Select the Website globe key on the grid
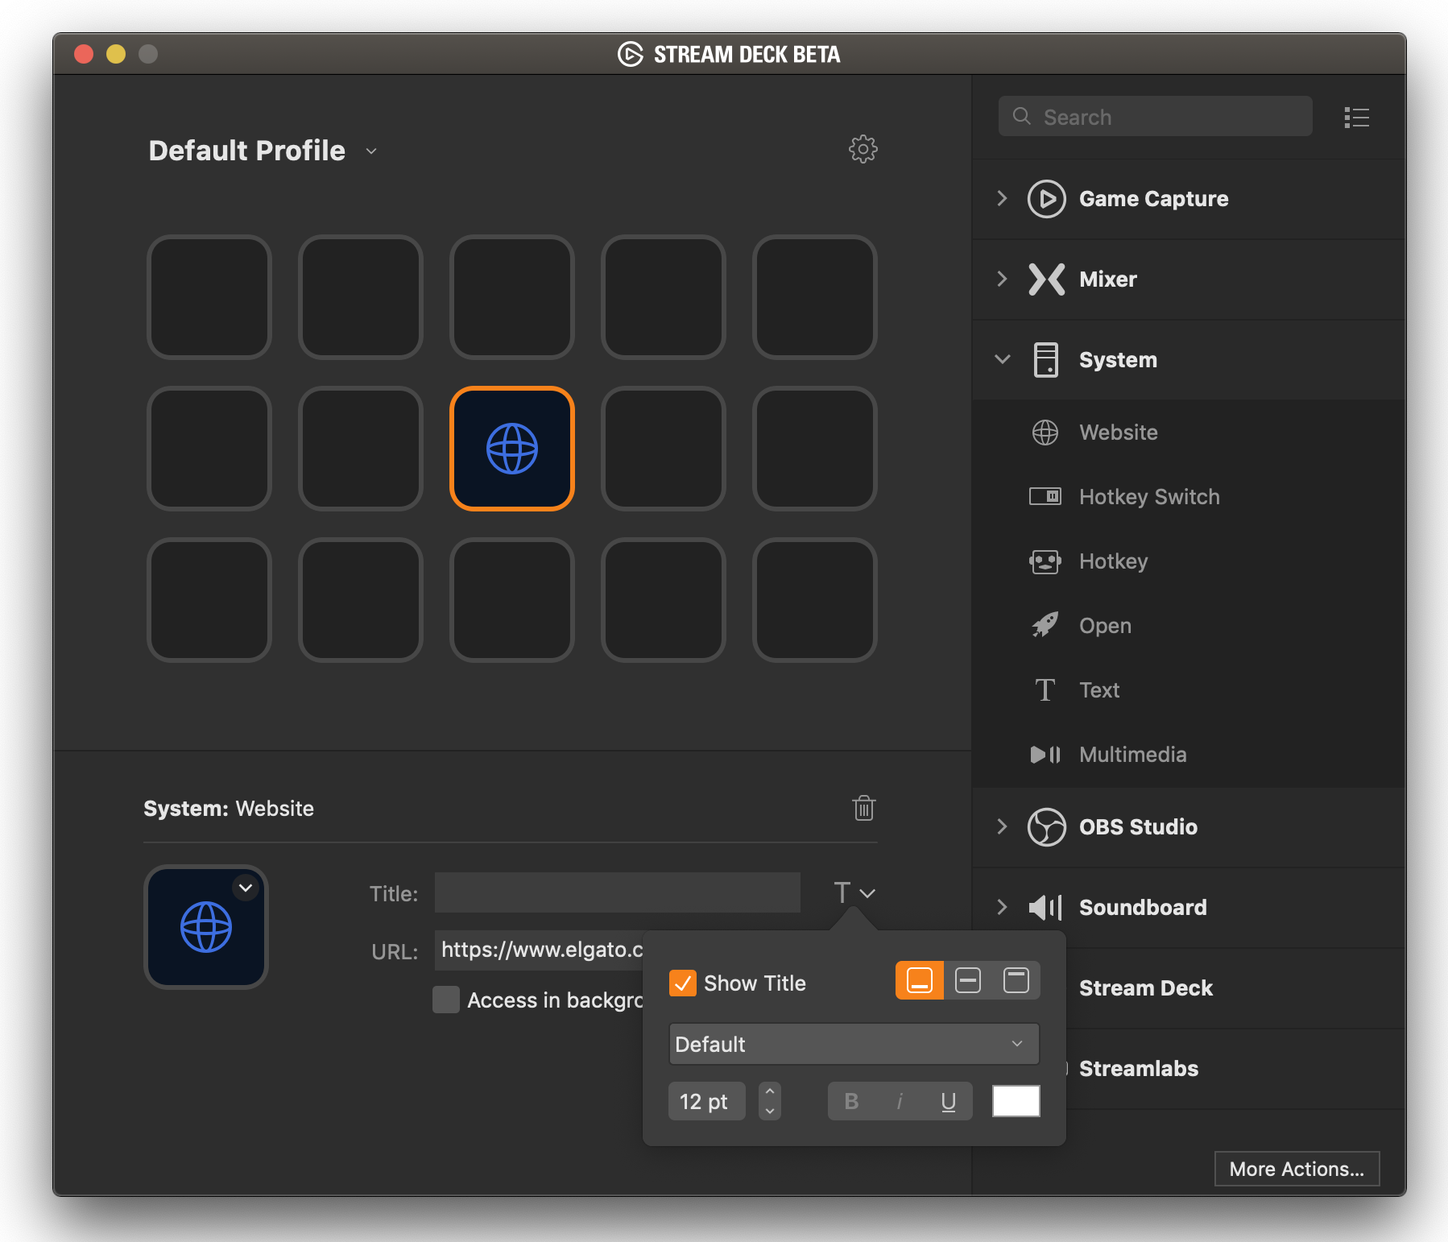This screenshot has width=1448, height=1242. click(x=511, y=449)
